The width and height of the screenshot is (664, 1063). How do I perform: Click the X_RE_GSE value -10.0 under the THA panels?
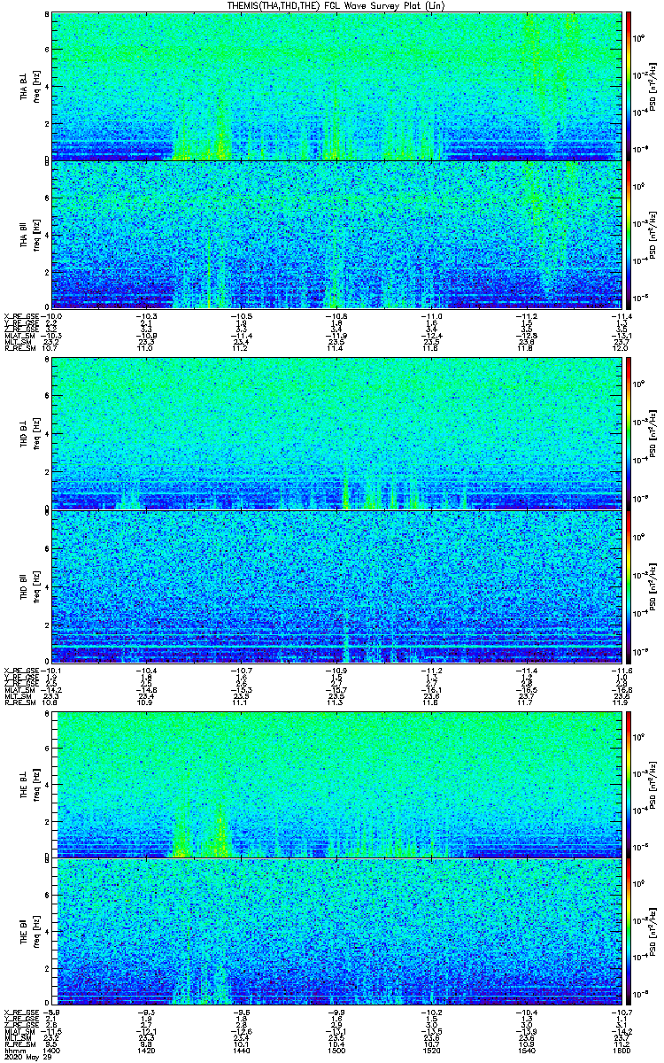(x=52, y=315)
